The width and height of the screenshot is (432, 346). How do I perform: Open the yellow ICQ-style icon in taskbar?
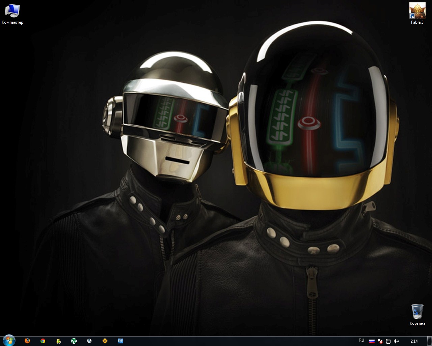point(58,341)
